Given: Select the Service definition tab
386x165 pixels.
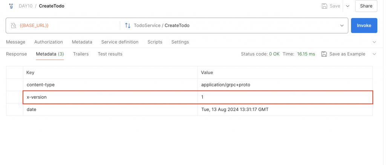Looking at the screenshot, I should pos(120,42).
